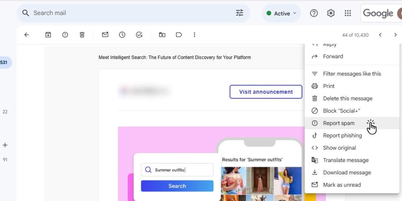This screenshot has width=402, height=201.
Task: Click the Google account logo area
Action: point(381,13)
